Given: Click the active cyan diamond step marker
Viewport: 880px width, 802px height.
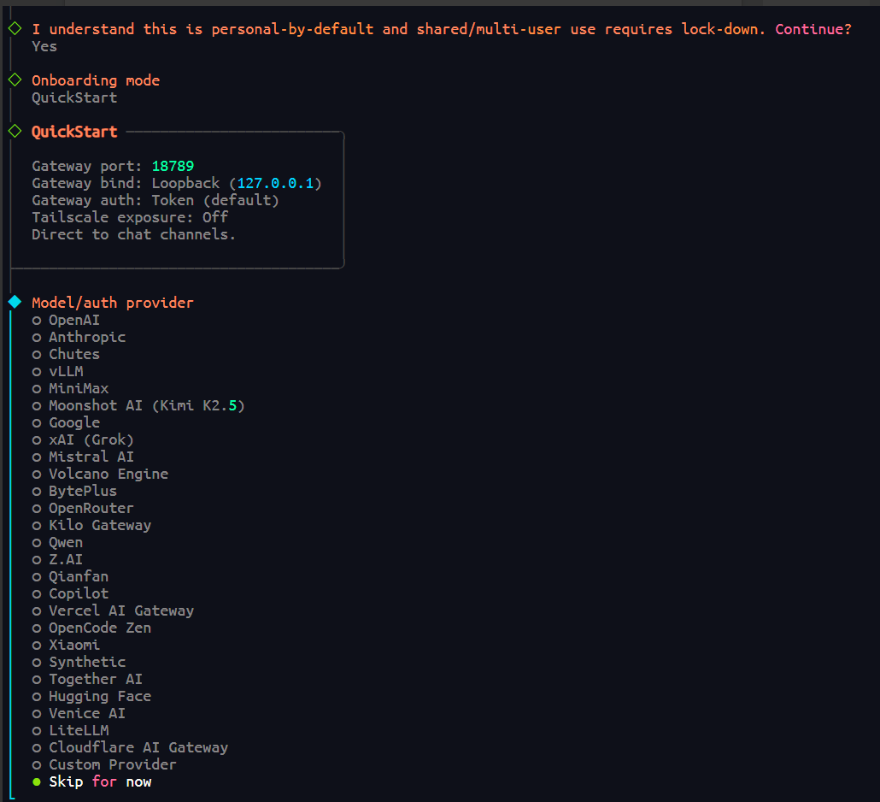Looking at the screenshot, I should tap(15, 302).
